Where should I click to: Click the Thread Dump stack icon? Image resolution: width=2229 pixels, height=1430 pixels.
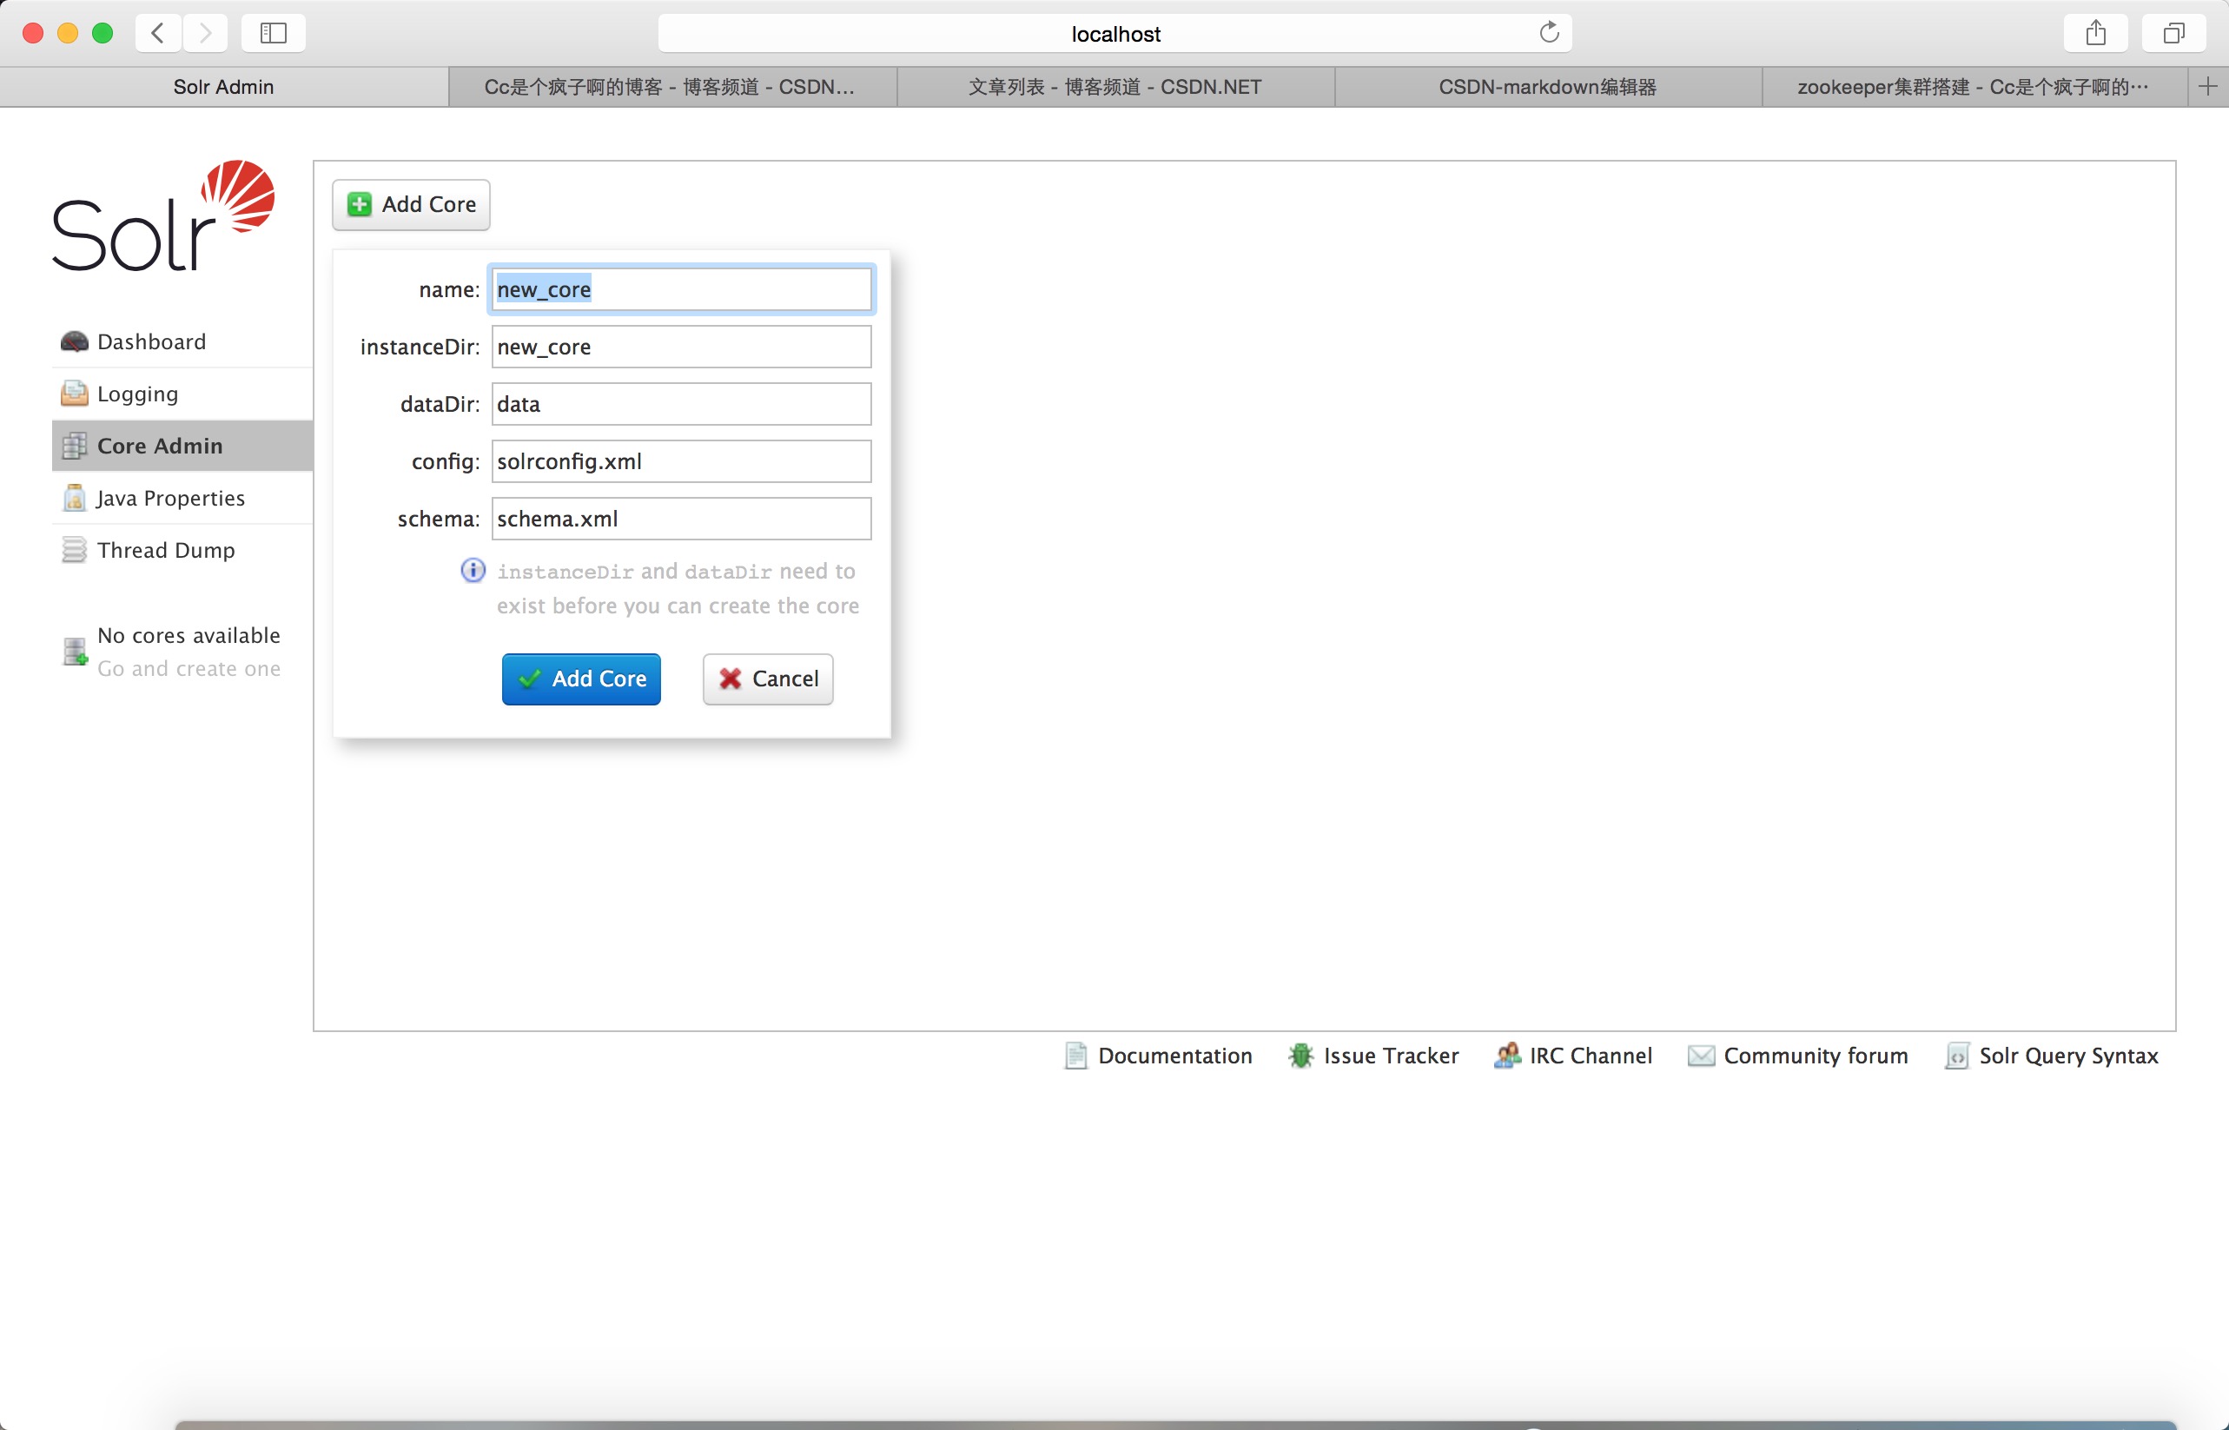[x=74, y=550]
